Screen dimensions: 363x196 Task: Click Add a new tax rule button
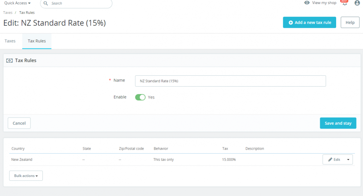tap(310, 22)
